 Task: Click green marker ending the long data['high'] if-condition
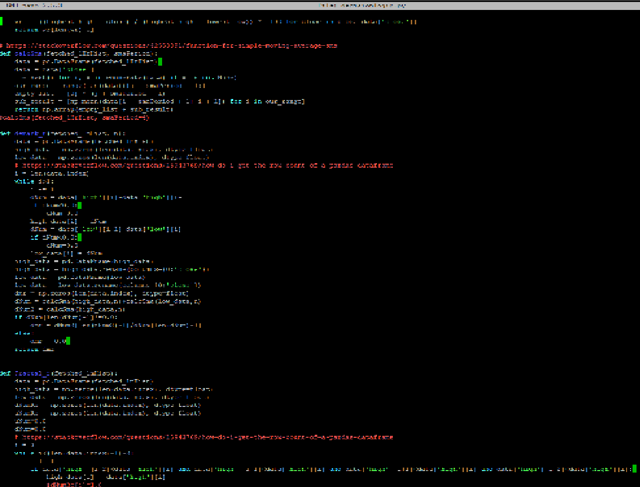click(634, 469)
